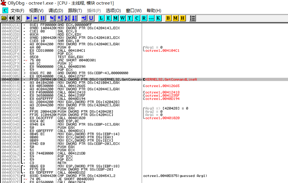Viewport: 288px width, 183px height.
Task: Click the CALL 00412797 instruction
Action: click(x=71, y=76)
